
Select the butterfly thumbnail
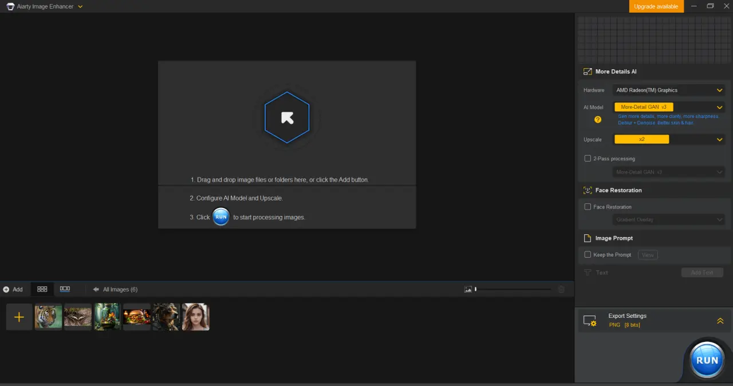pos(78,317)
